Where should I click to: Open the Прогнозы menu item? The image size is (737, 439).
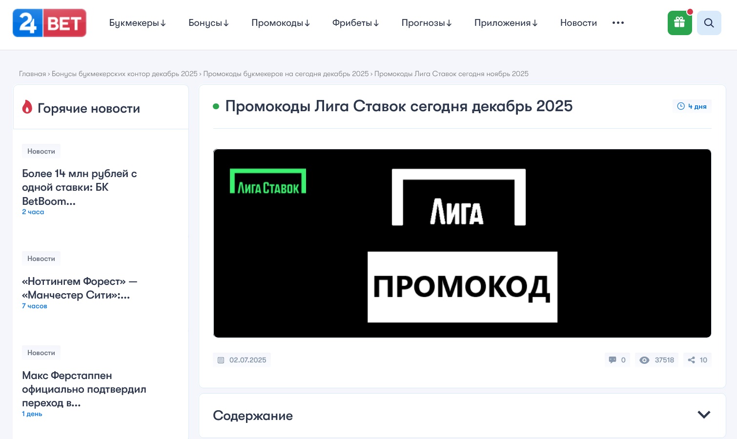(426, 23)
